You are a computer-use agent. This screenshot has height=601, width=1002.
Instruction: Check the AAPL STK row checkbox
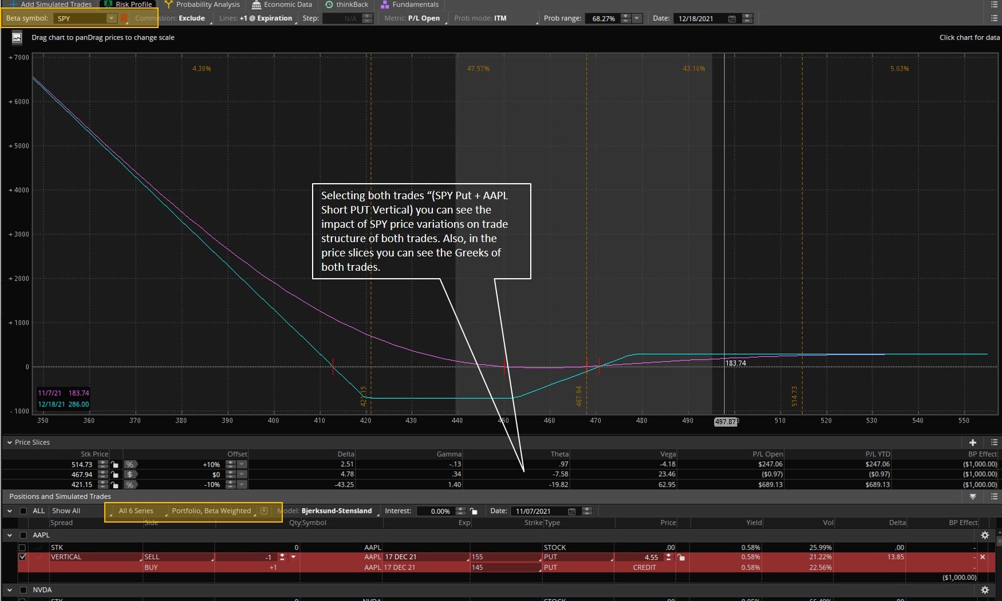point(23,548)
